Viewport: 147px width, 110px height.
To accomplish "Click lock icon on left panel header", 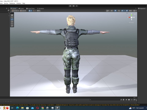I will (6, 8).
